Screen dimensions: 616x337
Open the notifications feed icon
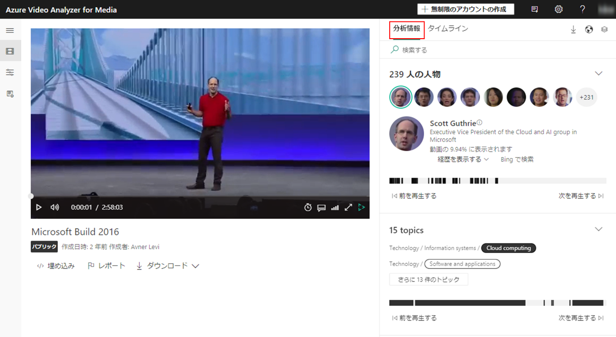point(535,9)
